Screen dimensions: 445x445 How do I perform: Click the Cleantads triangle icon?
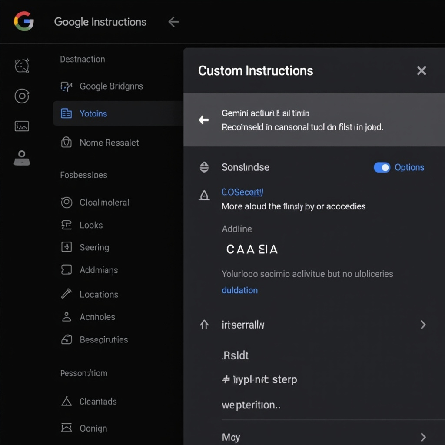point(66,401)
